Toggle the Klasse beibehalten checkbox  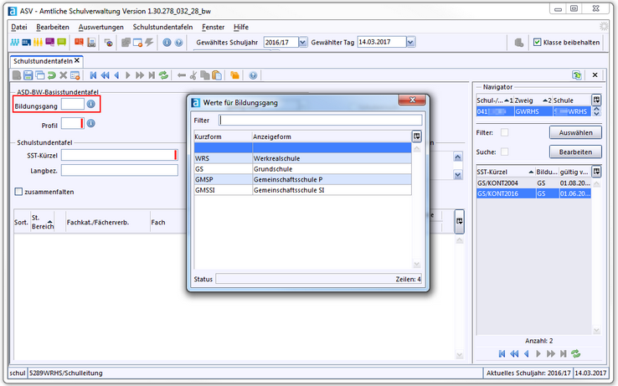point(538,42)
